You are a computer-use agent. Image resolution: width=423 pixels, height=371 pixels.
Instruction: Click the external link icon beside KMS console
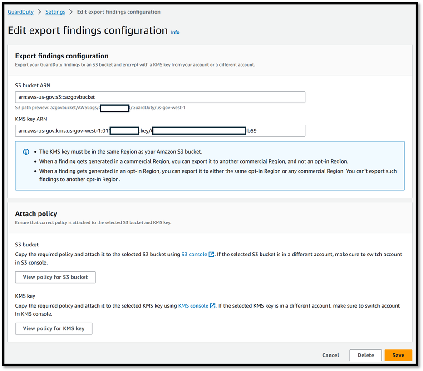click(x=212, y=306)
